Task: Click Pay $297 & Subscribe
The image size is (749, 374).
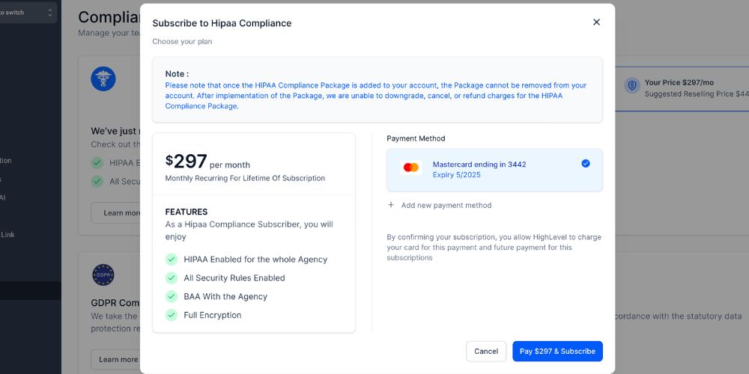Action: click(x=557, y=351)
